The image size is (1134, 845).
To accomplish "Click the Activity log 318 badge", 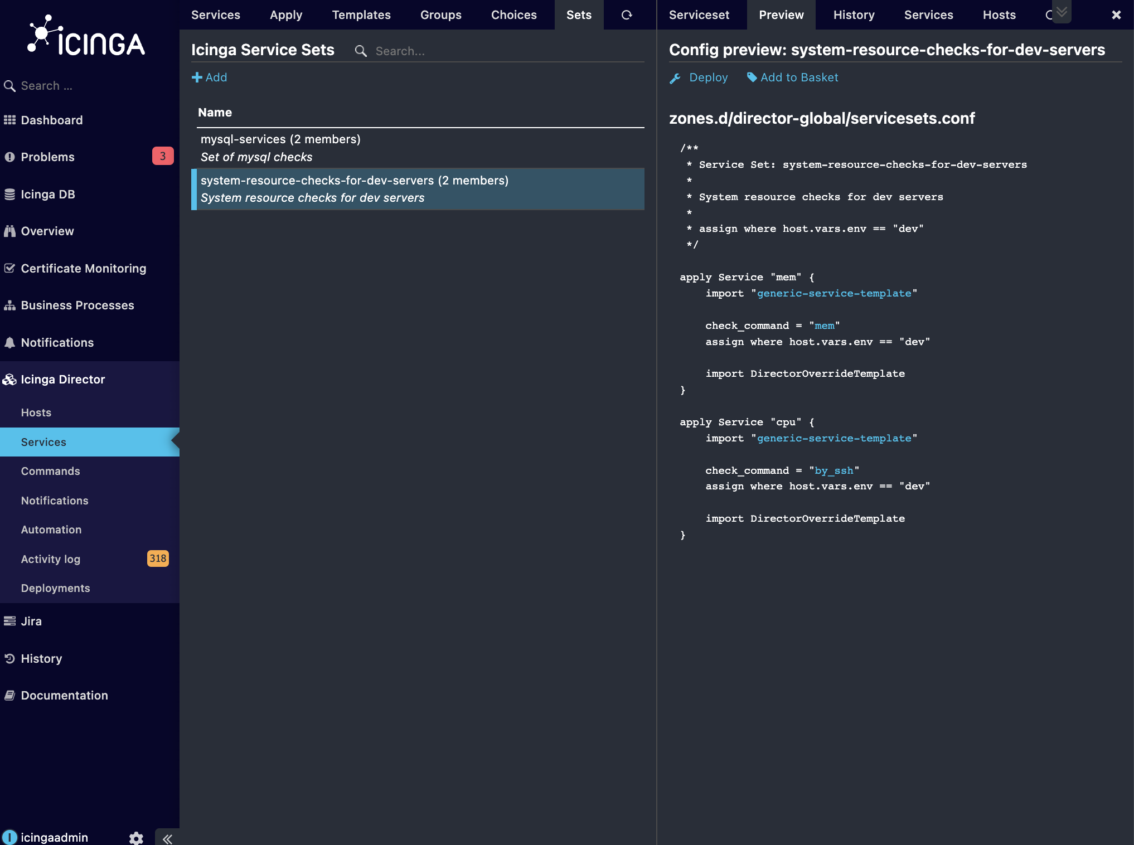I will click(x=158, y=559).
